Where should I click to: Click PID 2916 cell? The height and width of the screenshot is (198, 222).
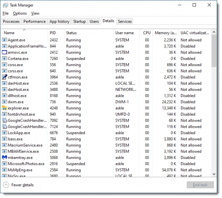[54, 164]
